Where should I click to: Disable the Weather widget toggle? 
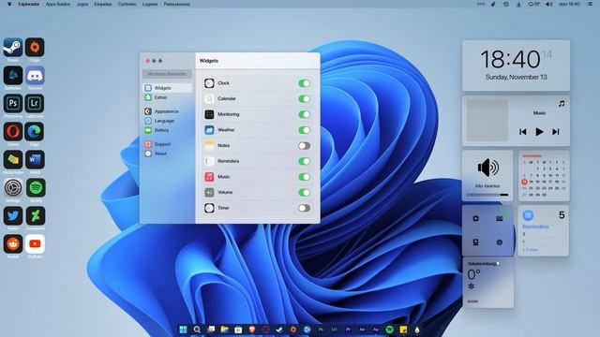point(304,130)
